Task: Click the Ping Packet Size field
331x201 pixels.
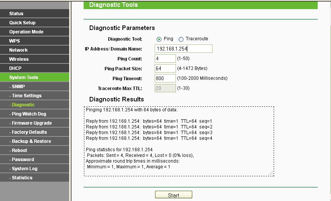Action: coord(165,68)
